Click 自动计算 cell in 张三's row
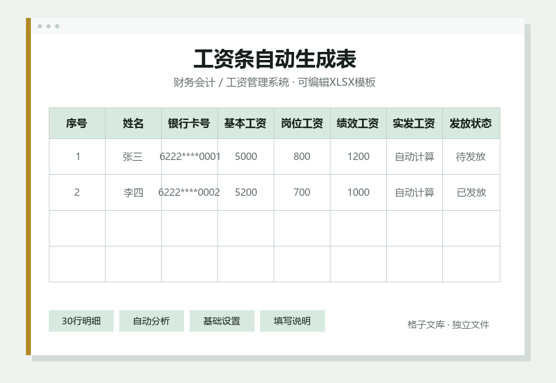Viewport: 556px width, 383px height. click(x=415, y=157)
